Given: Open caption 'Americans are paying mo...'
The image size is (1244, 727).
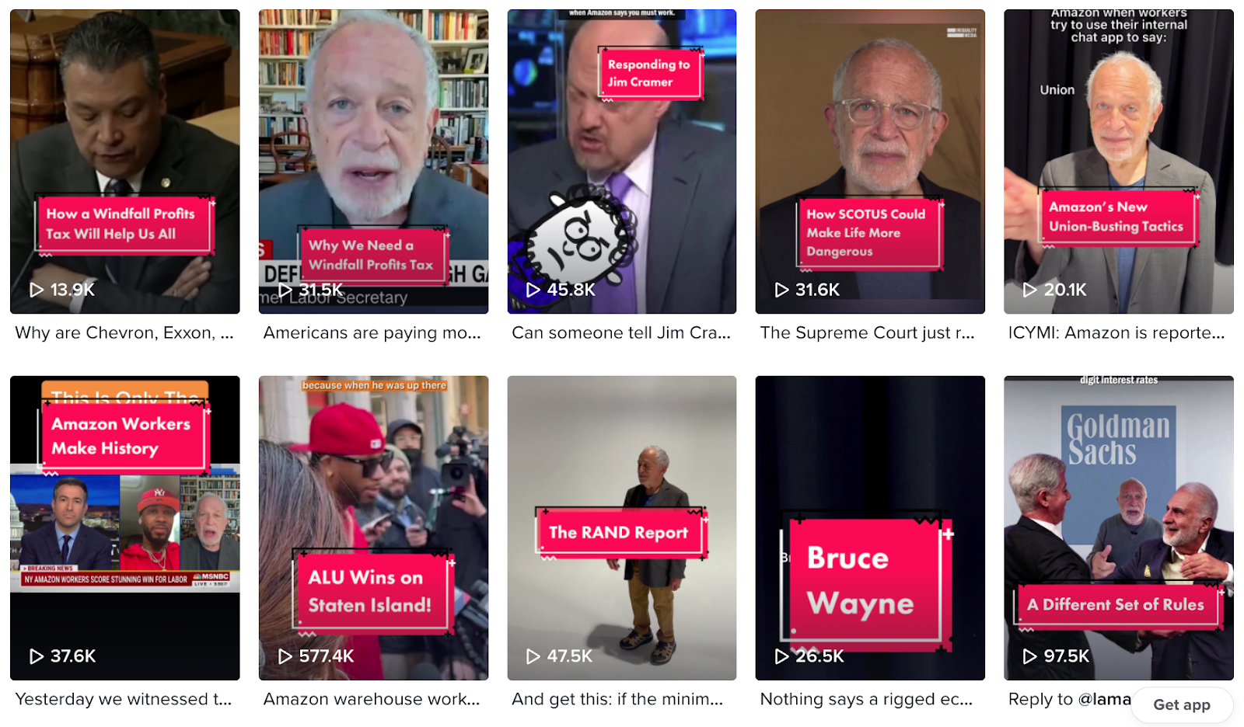Looking at the screenshot, I should pos(372,332).
